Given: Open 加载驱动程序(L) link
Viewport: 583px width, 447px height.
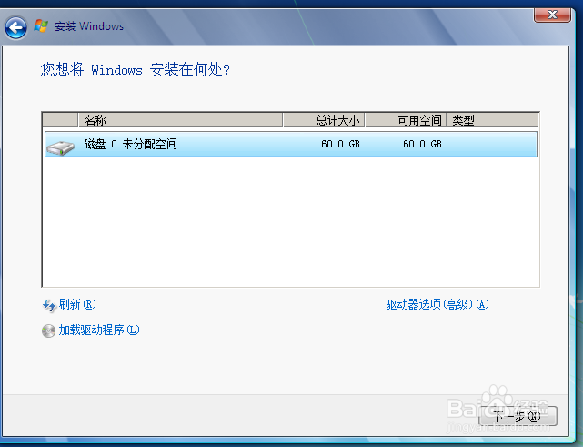Looking at the screenshot, I should 99,330.
